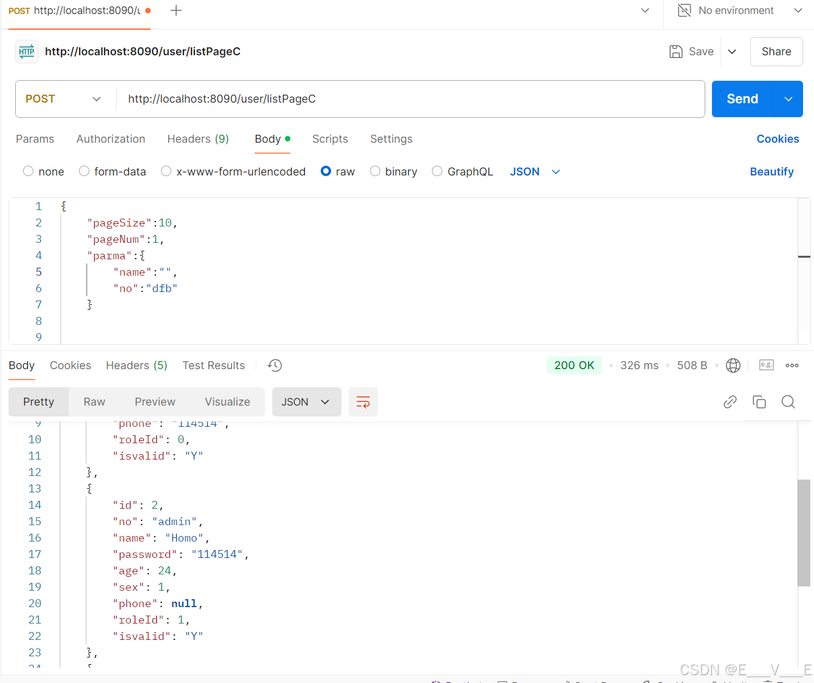Select the binary radio button
814x683 pixels.
(x=375, y=171)
